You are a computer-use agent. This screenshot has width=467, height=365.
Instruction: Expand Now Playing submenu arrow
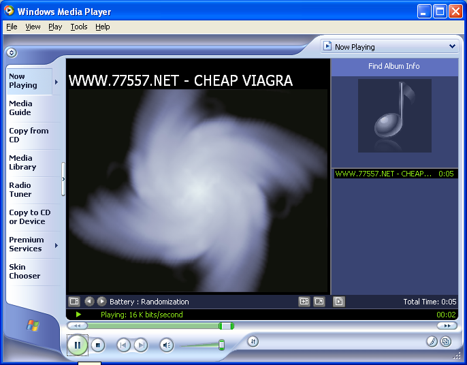(57, 82)
